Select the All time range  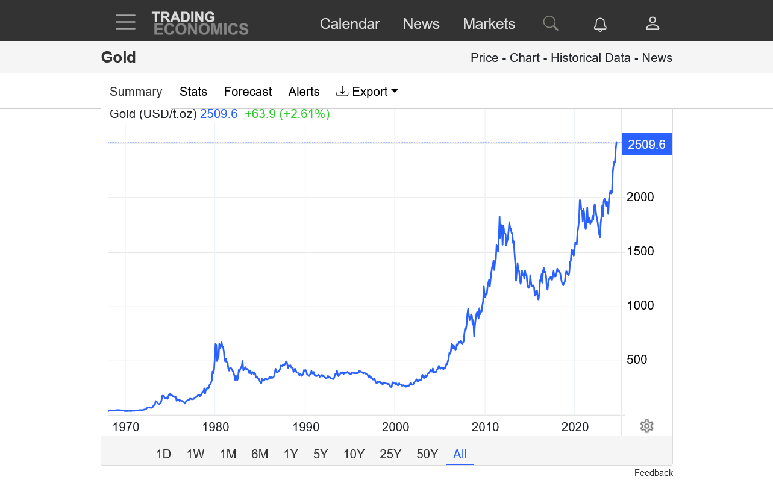point(460,454)
